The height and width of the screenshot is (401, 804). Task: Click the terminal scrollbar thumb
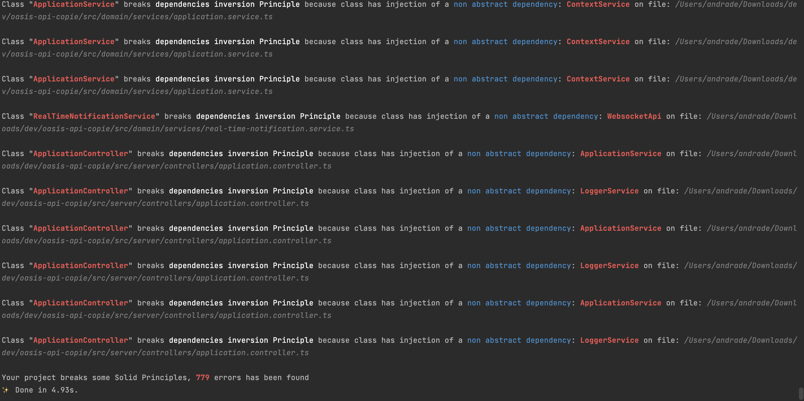(801, 394)
